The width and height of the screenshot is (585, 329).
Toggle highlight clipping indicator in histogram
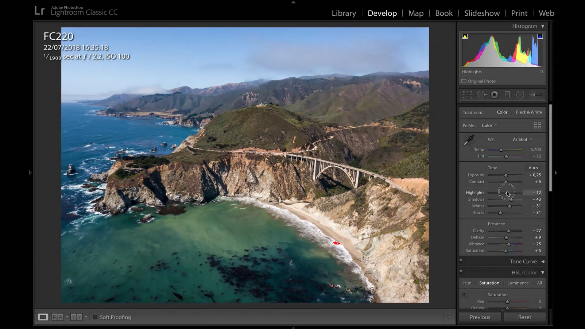point(540,36)
